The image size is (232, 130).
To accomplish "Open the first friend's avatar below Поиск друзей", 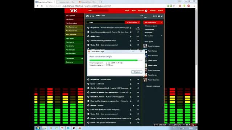I will point(145,46).
